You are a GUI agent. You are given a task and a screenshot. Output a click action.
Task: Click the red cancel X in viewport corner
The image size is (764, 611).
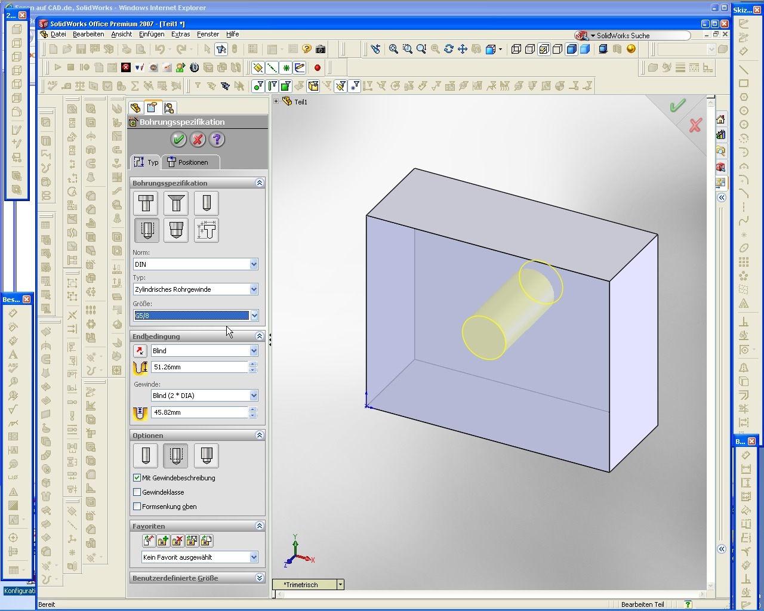point(695,126)
